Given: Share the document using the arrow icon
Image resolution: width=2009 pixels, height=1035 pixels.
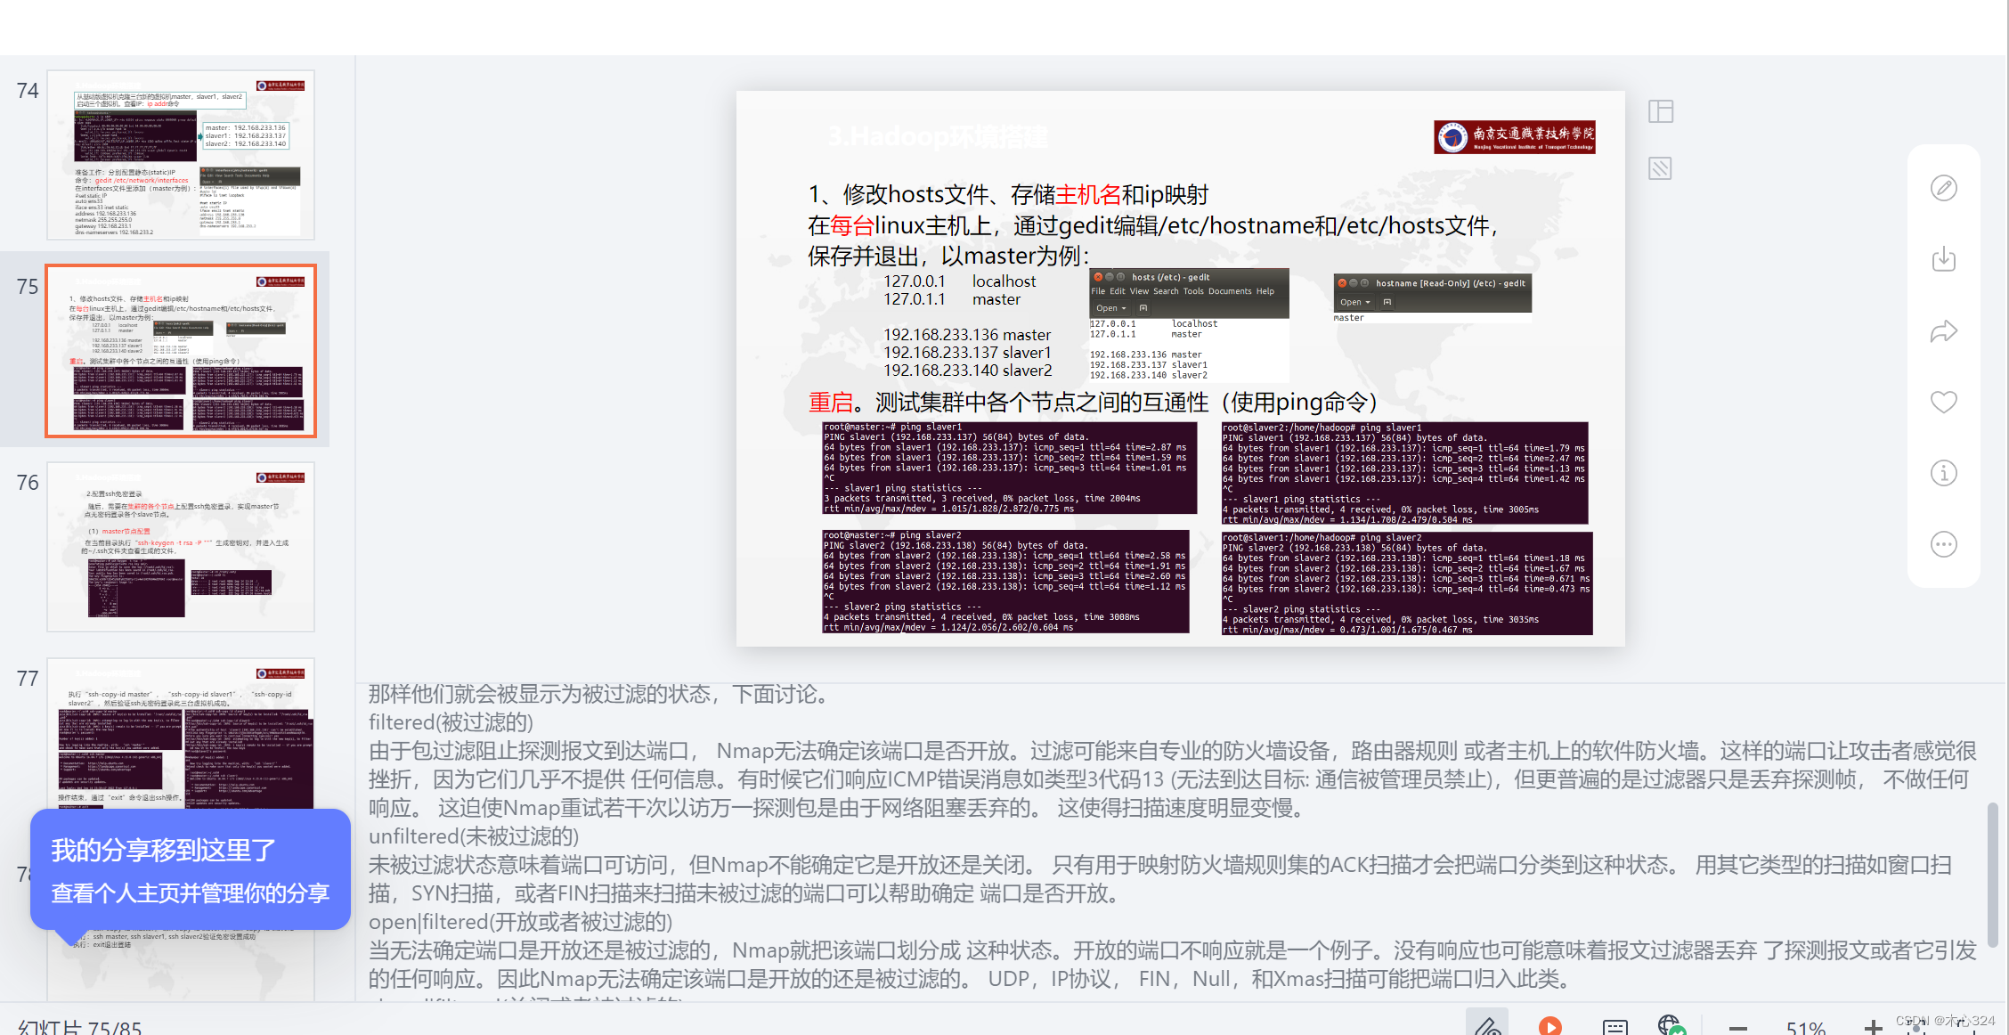Looking at the screenshot, I should 1943,330.
